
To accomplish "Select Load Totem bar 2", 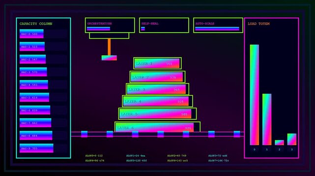I will tap(279, 143).
